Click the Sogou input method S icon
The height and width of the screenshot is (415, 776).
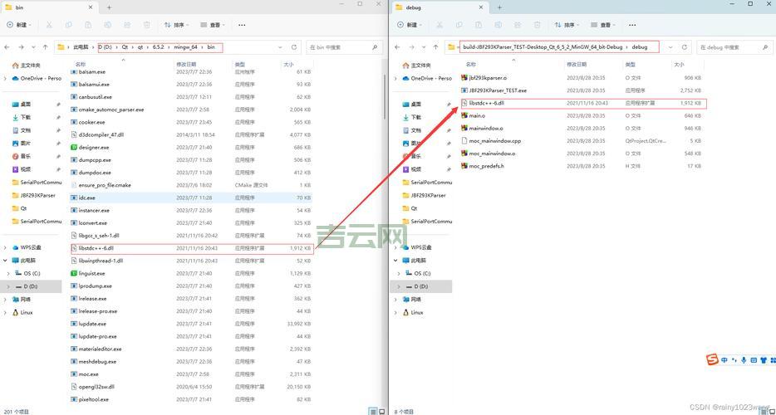712,360
